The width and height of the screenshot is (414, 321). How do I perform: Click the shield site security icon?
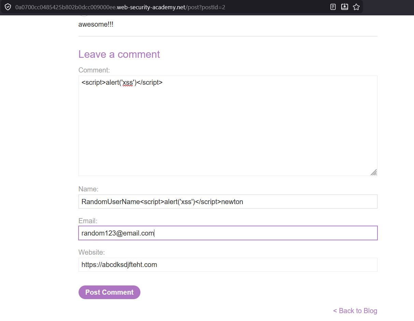coord(8,7)
